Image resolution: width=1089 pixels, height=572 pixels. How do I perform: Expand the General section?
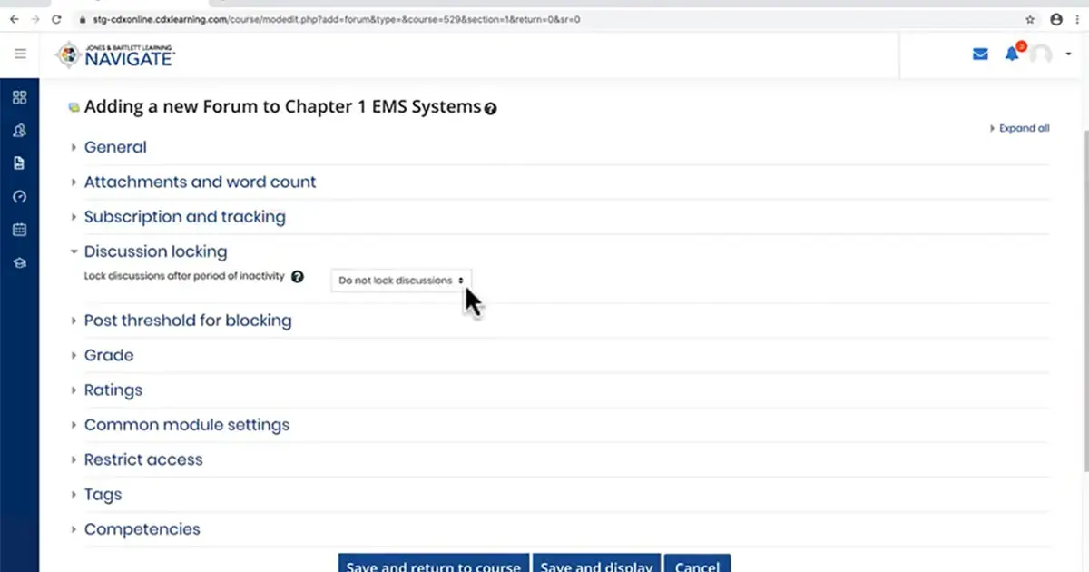click(115, 147)
